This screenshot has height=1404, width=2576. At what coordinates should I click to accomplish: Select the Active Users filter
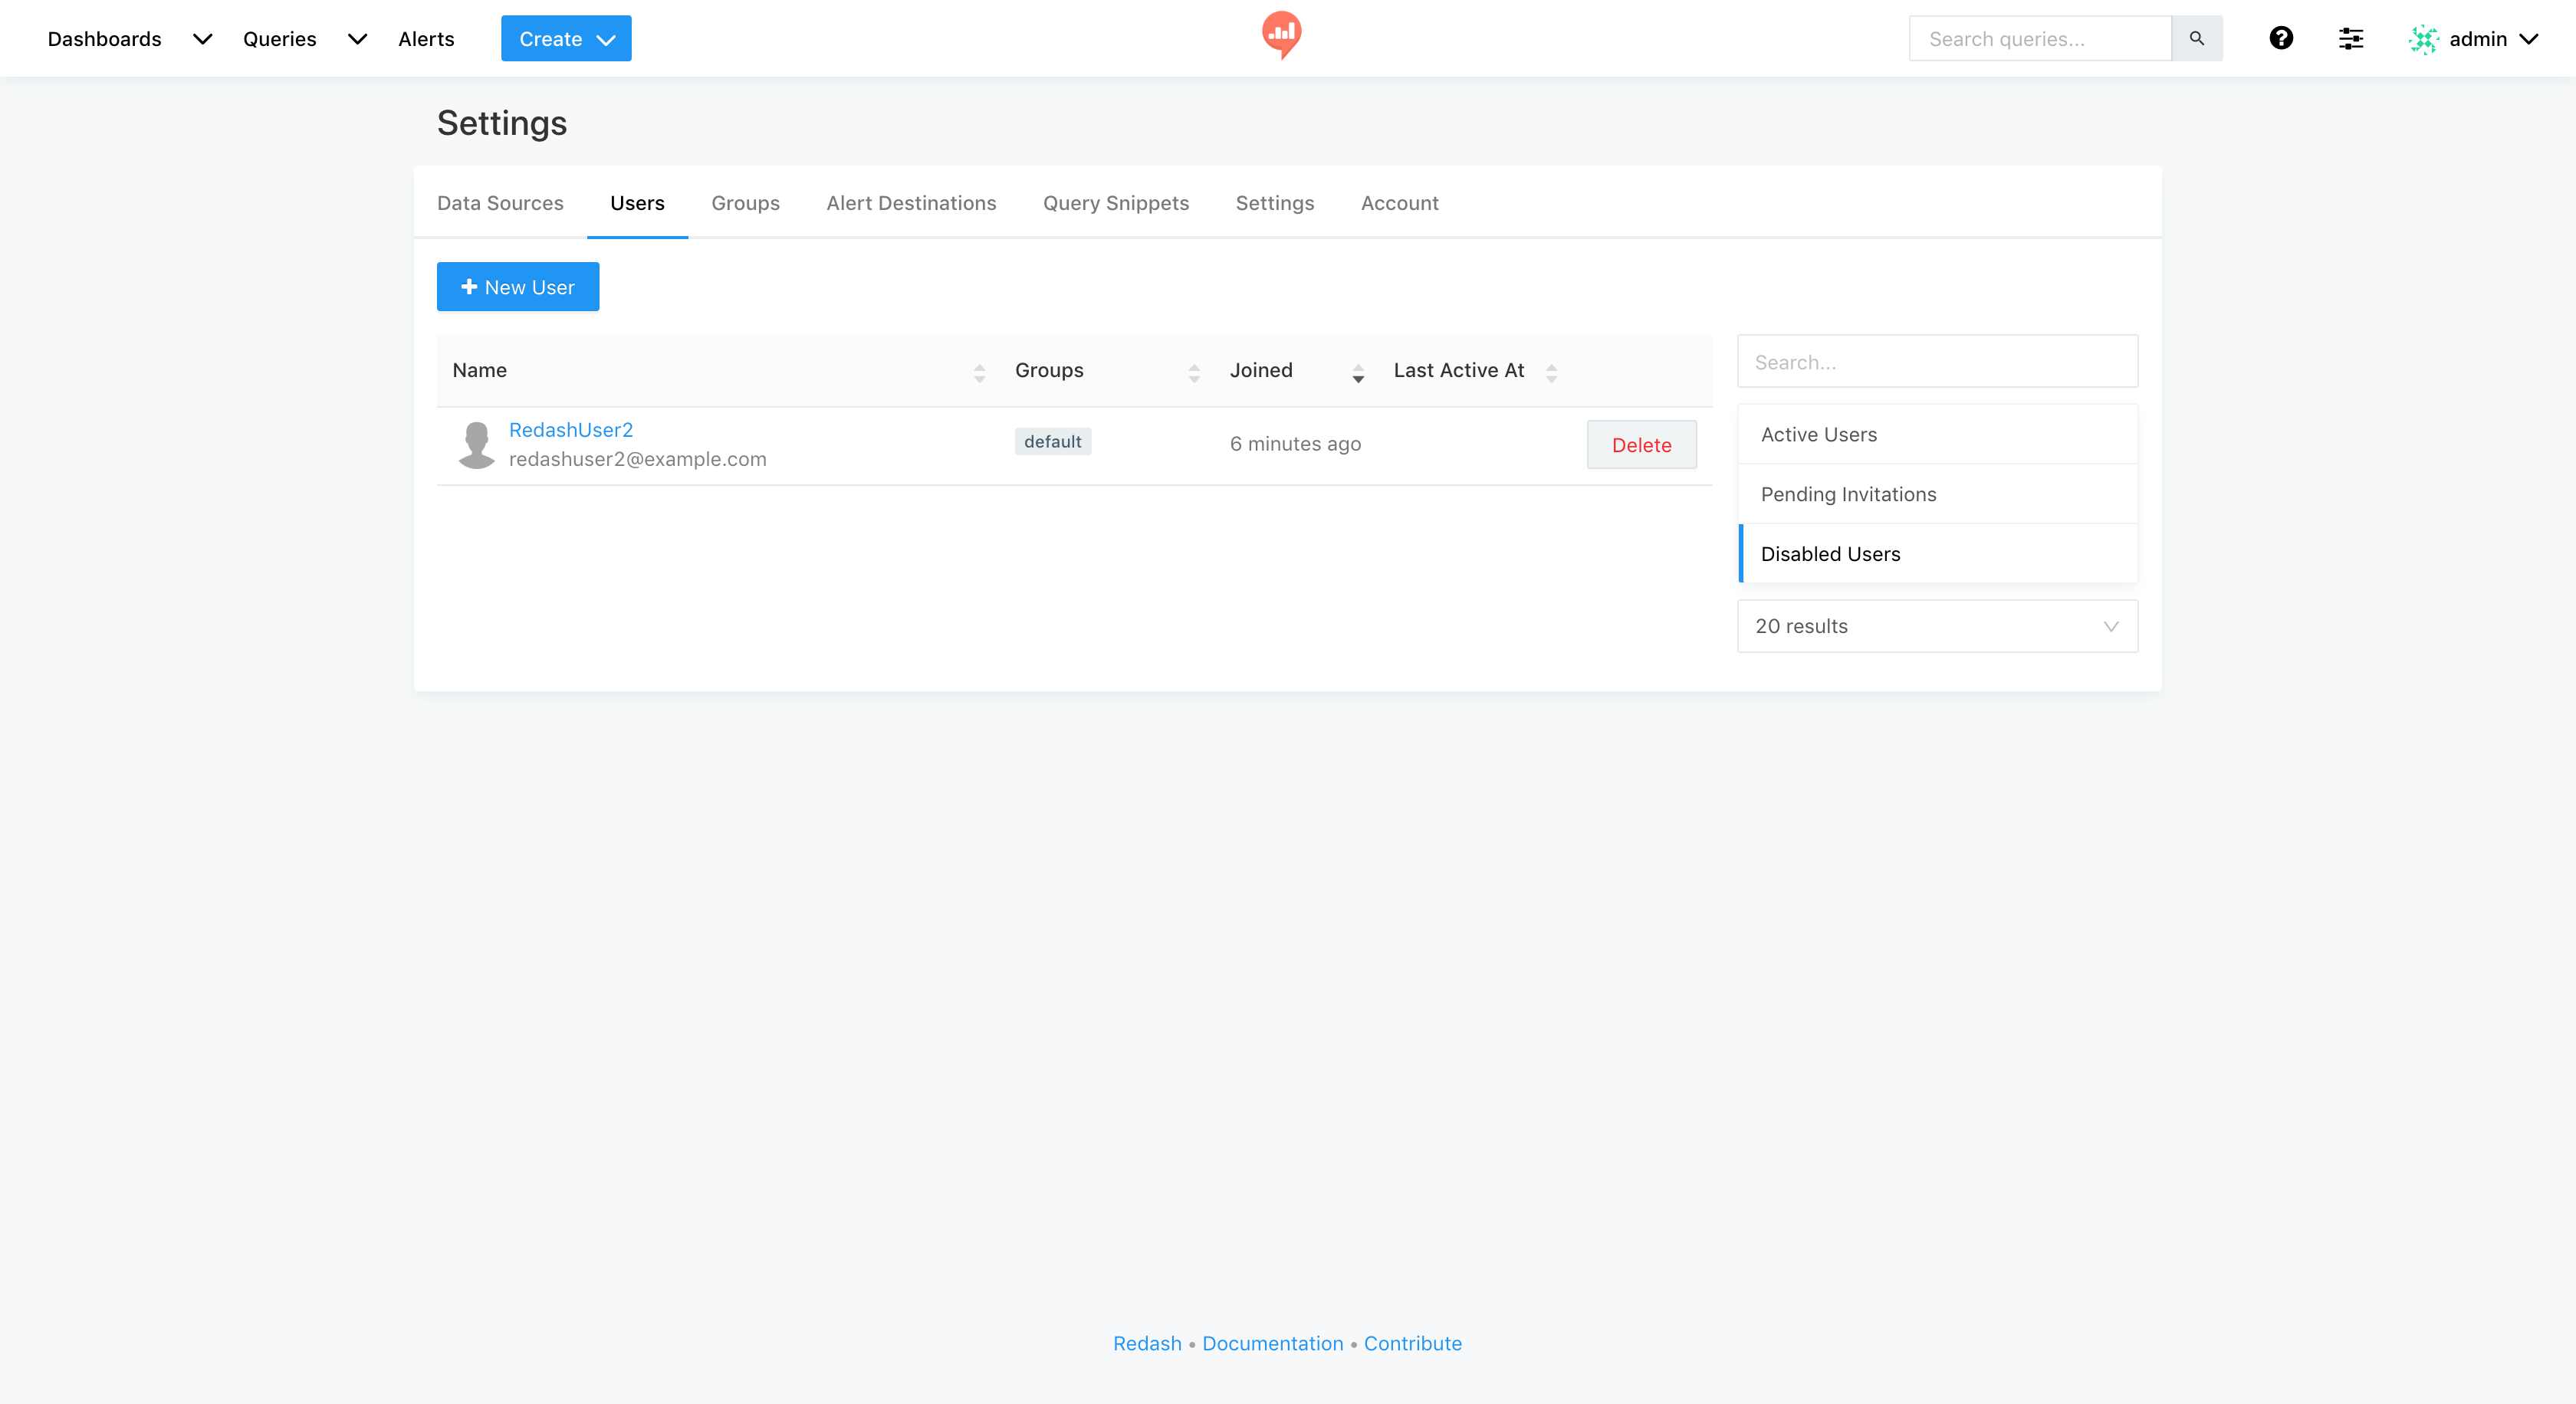tap(1818, 434)
